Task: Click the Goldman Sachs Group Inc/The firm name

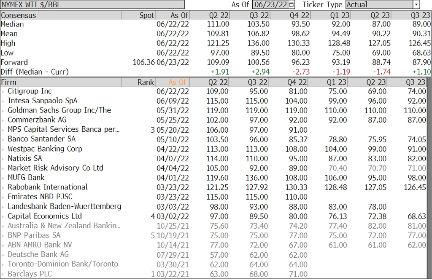Action: point(59,110)
